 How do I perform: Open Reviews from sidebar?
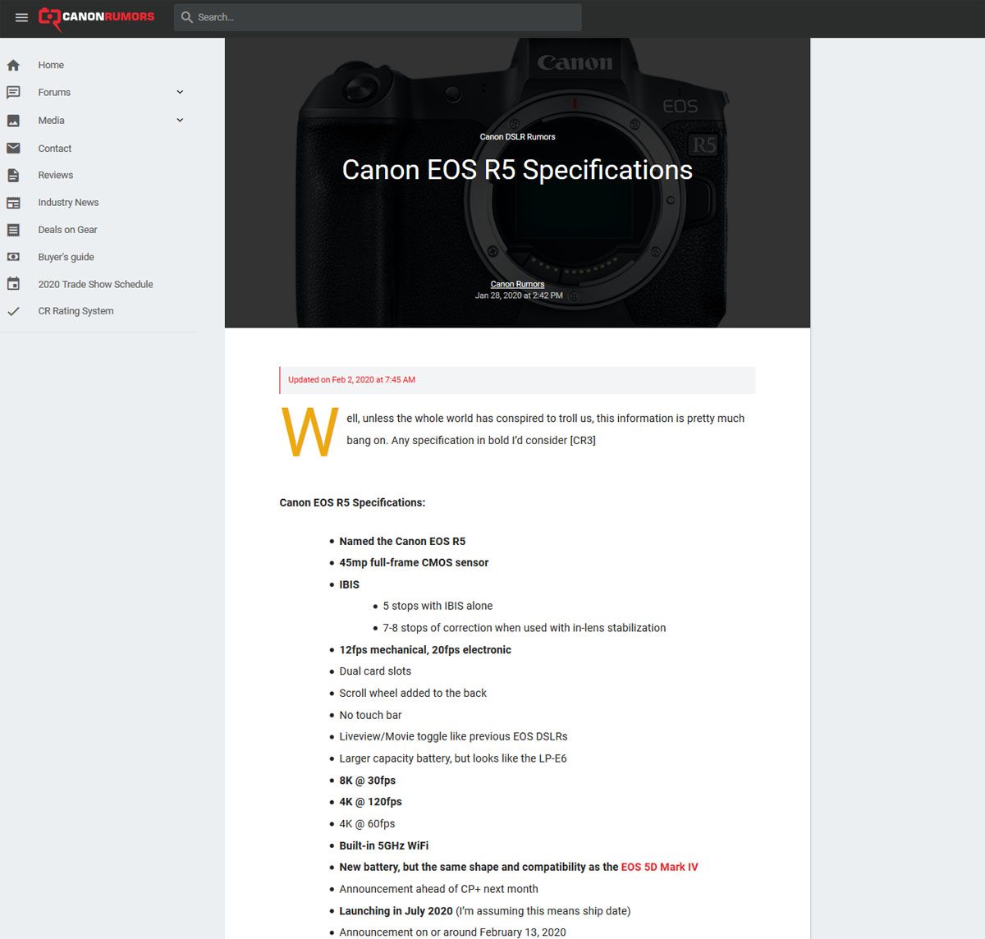(x=56, y=176)
